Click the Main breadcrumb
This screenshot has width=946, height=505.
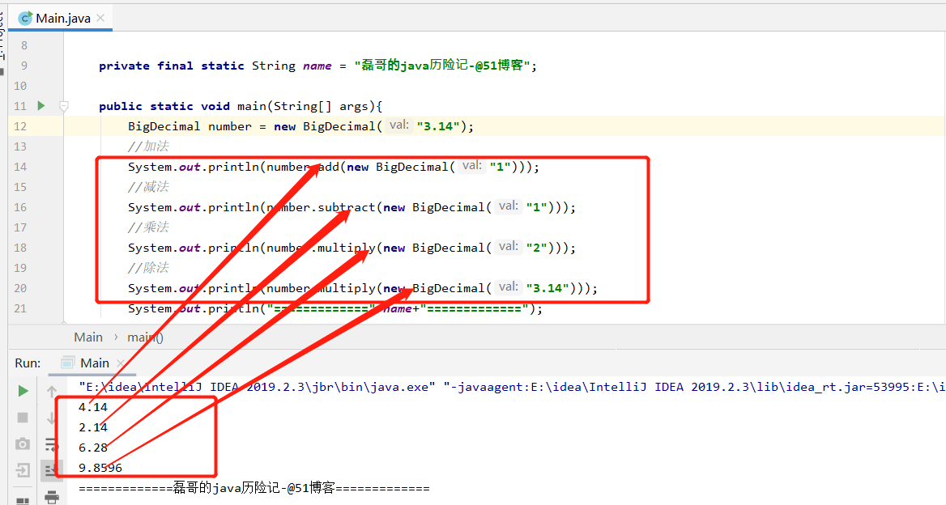pyautogui.click(x=88, y=337)
